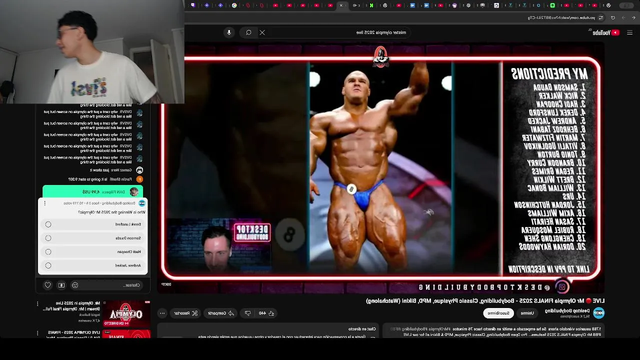Click the video title text
The height and width of the screenshot is (360, 640).
tap(485, 301)
